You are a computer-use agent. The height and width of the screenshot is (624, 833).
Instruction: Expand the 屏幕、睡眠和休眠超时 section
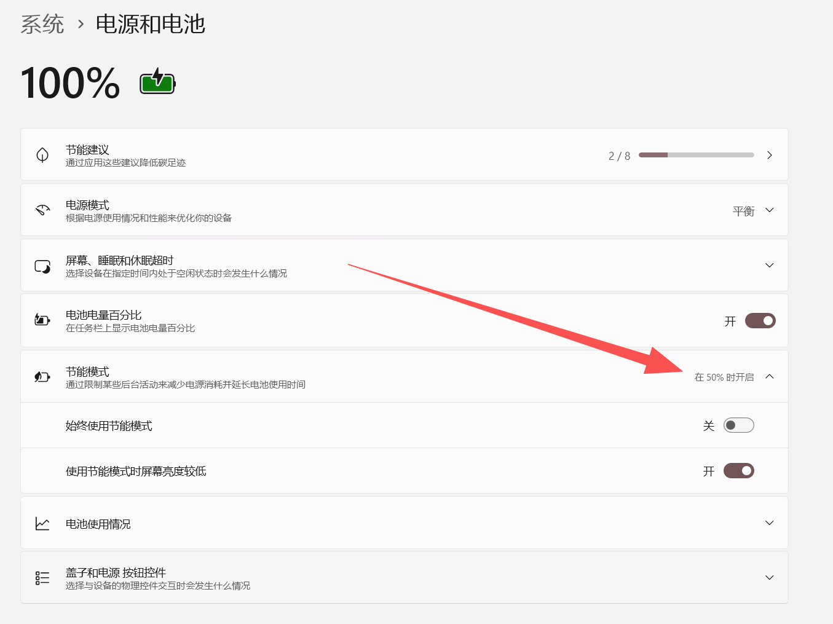(770, 266)
